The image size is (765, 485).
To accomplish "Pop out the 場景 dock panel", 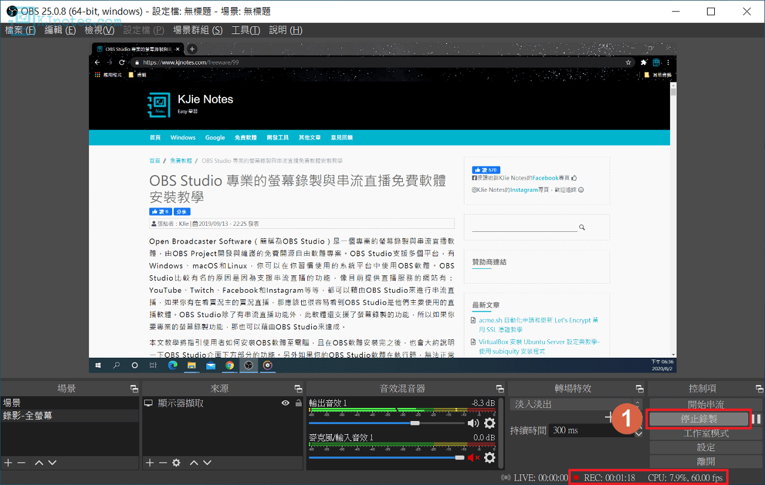I will tap(134, 389).
